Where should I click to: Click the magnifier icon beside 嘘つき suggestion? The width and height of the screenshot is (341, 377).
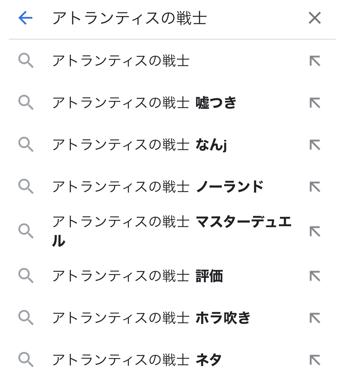point(26,103)
